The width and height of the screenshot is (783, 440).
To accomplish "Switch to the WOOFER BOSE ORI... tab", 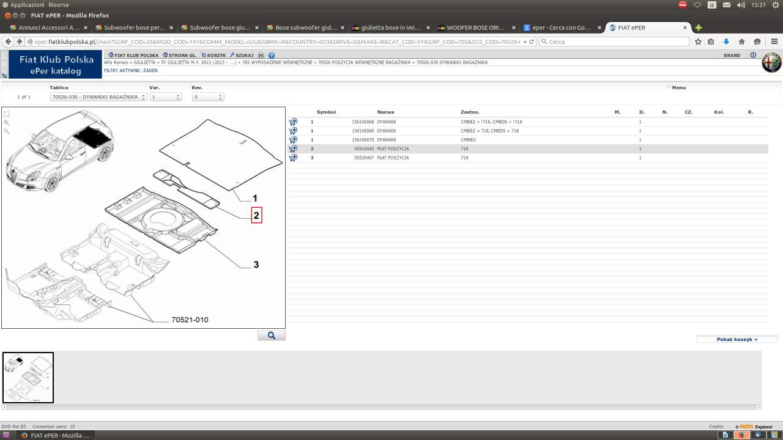I will tap(477, 28).
